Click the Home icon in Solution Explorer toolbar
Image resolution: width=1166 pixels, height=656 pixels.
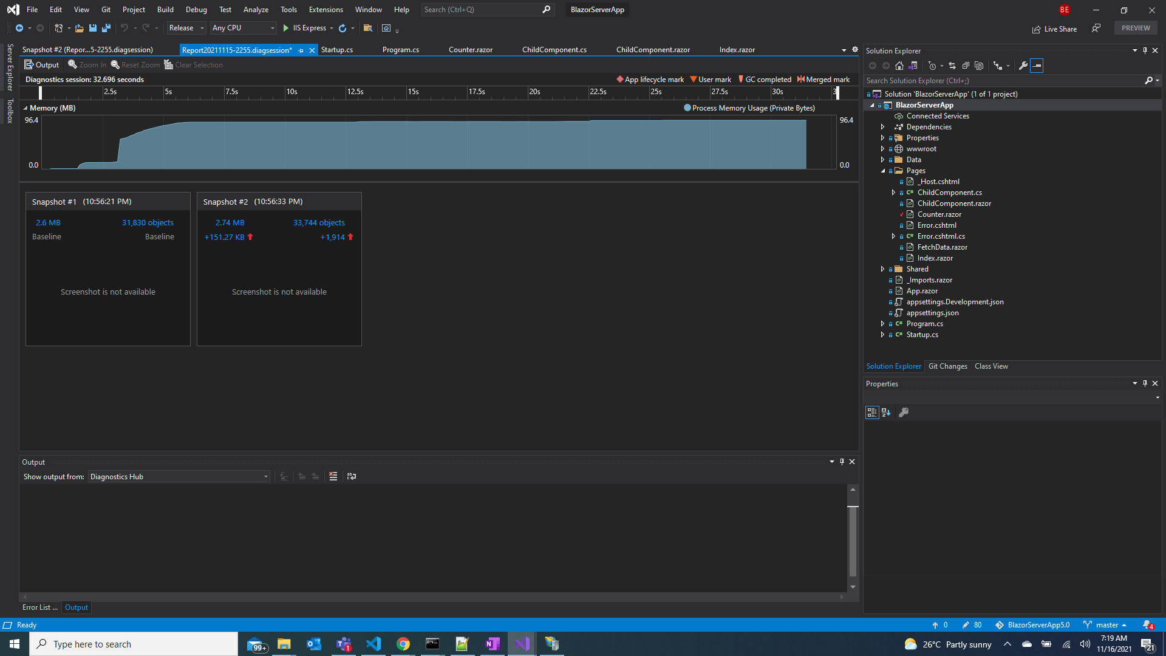point(899,66)
